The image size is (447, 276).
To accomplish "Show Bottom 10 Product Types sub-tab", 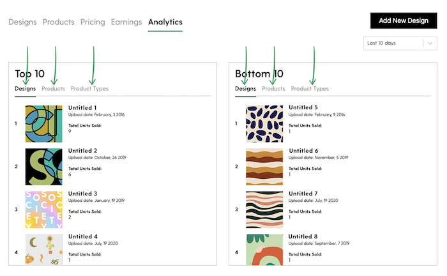I will point(310,89).
